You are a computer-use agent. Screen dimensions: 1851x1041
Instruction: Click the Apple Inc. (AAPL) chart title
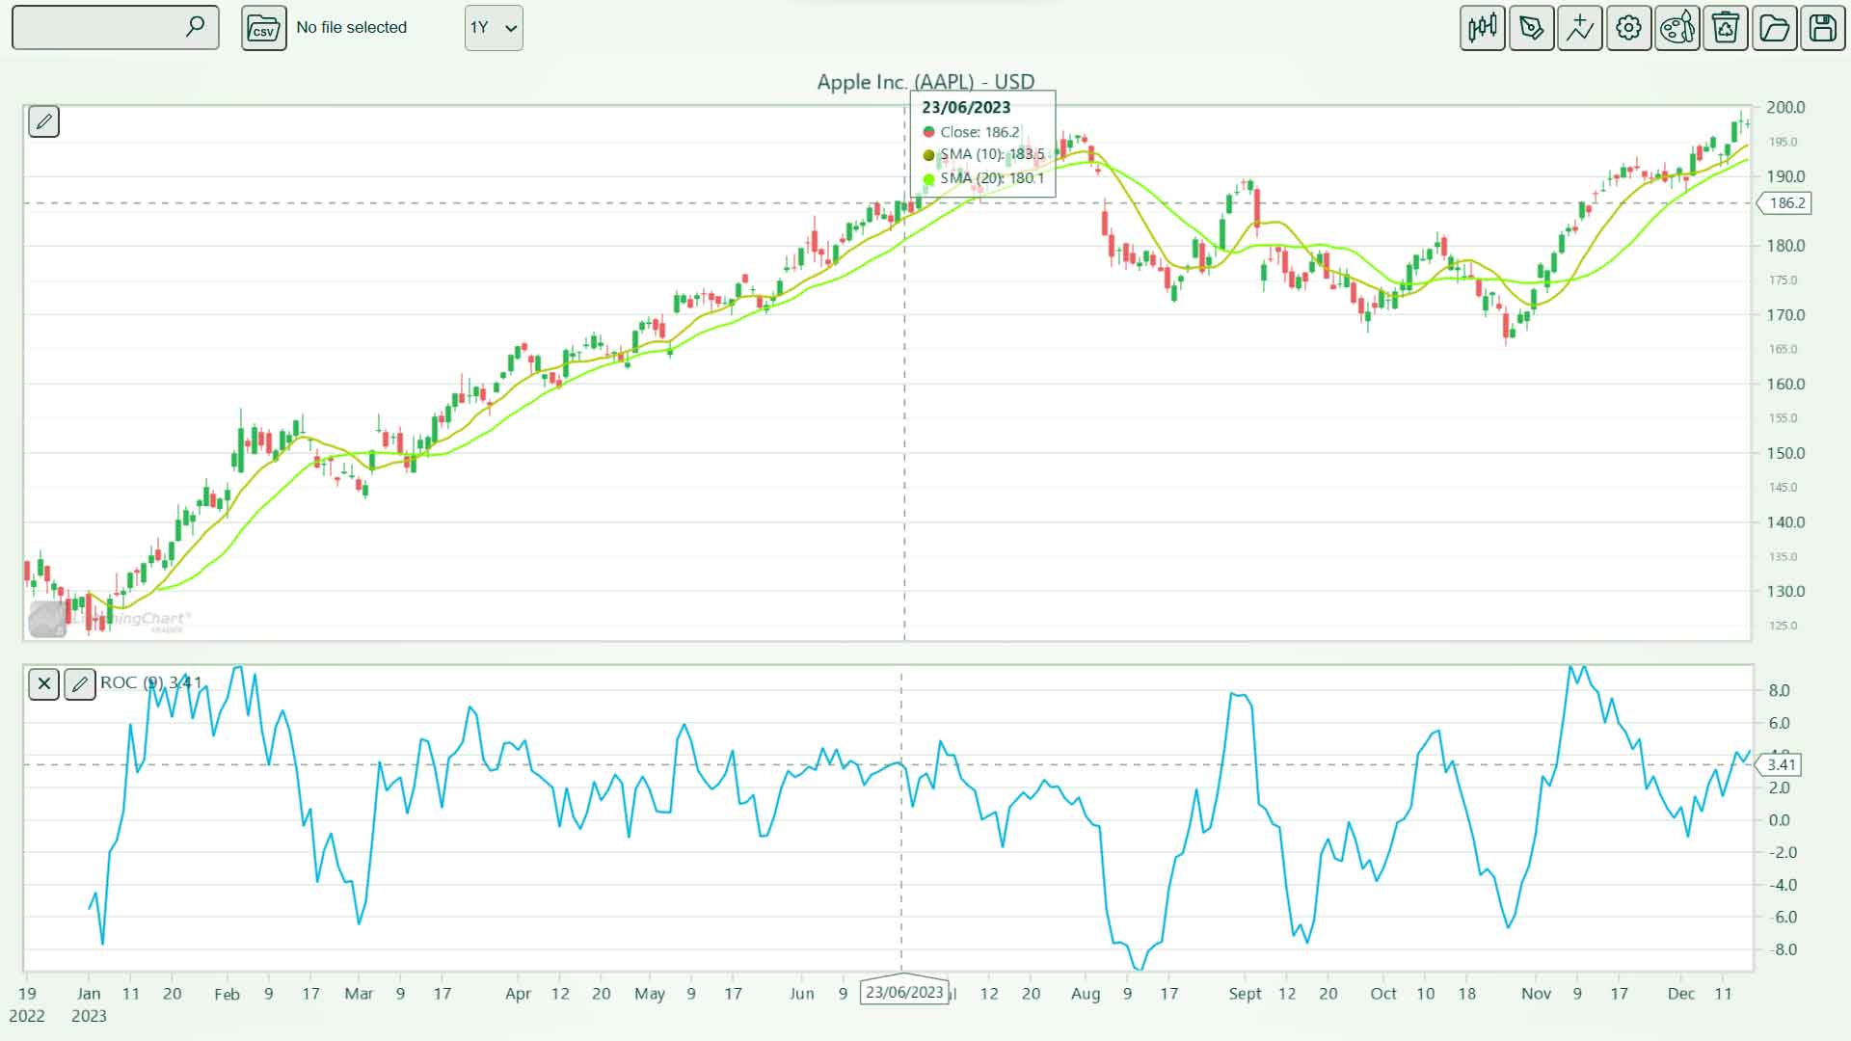pos(925,82)
